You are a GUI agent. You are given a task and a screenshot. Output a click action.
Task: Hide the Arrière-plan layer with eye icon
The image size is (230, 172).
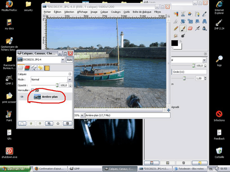click(22, 97)
